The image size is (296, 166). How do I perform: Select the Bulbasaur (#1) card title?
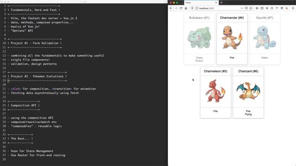[199, 18]
